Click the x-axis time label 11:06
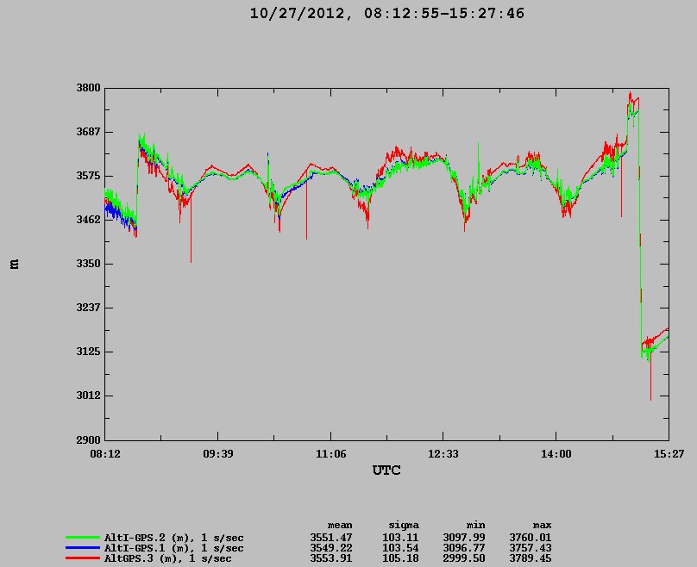697x567 pixels. click(x=330, y=454)
